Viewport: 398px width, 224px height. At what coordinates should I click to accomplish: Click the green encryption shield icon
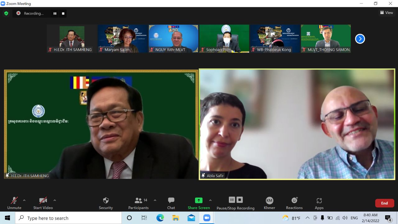[x=6, y=13]
